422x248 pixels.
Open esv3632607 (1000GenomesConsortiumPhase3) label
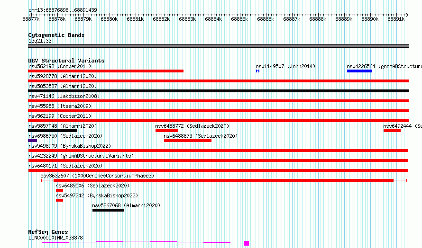(x=97, y=176)
